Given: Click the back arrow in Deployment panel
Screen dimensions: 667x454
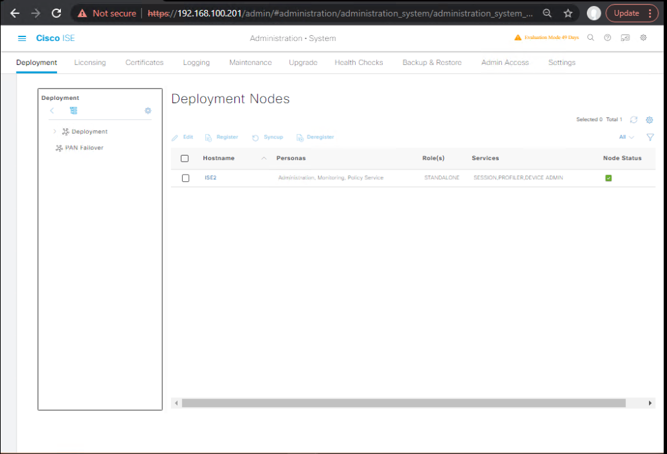Looking at the screenshot, I should pos(52,111).
